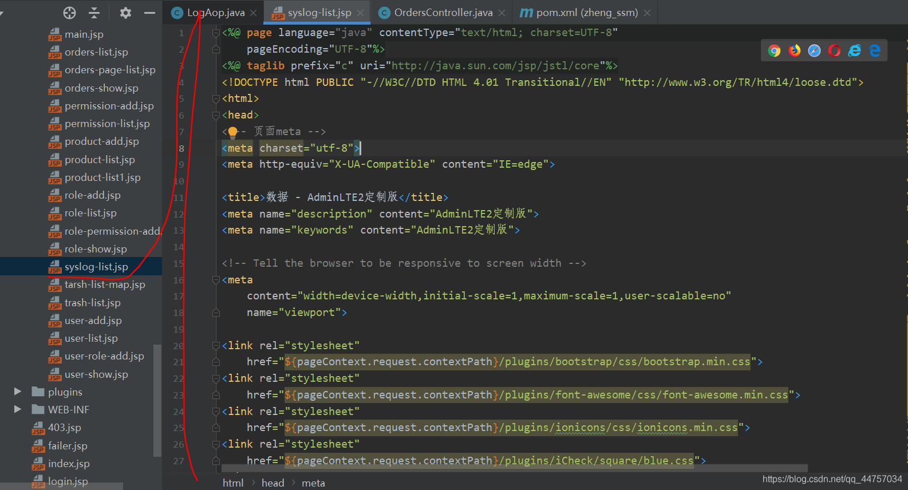908x490 pixels.
Task: Fold the ionicons link tag on line 24
Action: (216, 412)
